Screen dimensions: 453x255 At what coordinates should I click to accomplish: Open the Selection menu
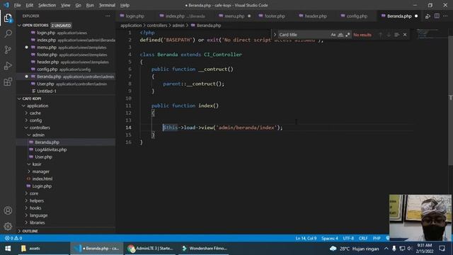[x=47, y=5]
